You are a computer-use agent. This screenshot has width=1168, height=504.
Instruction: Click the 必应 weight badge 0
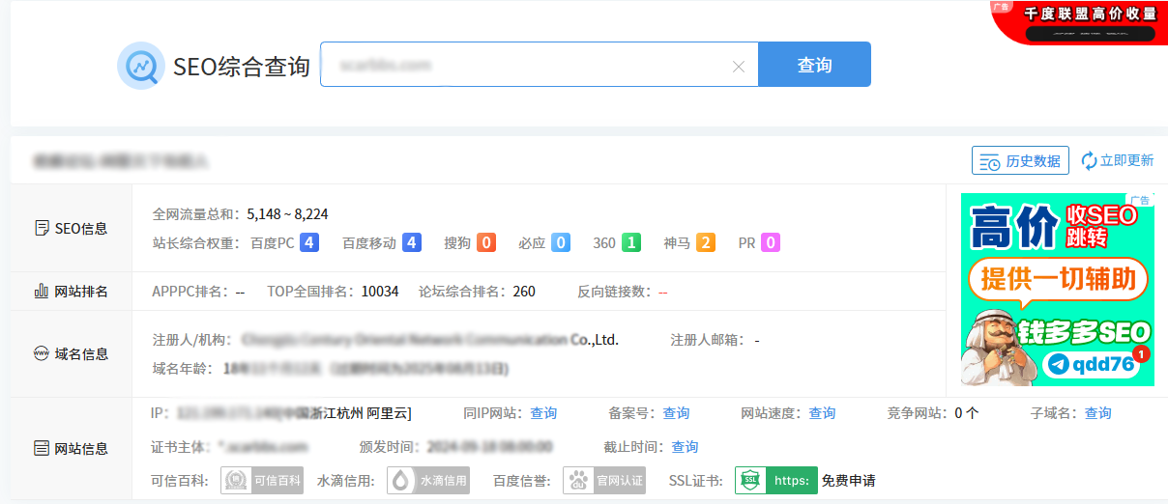[x=561, y=243]
